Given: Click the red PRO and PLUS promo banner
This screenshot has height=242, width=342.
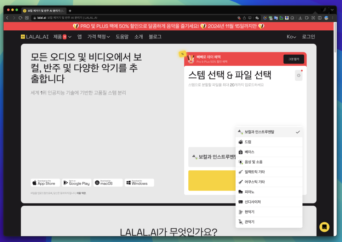Looking at the screenshot, I should pyautogui.click(x=169, y=26).
